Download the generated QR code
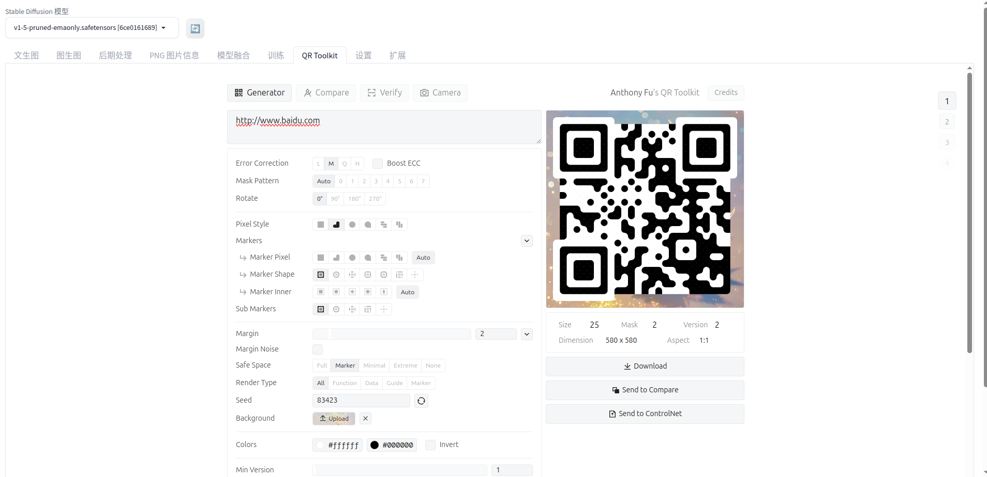The width and height of the screenshot is (987, 477). coord(645,367)
